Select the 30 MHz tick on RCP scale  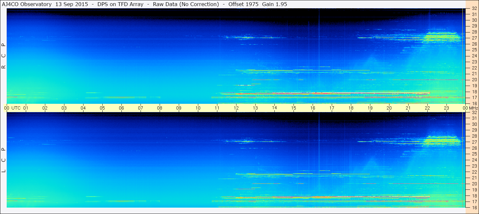point(474,20)
